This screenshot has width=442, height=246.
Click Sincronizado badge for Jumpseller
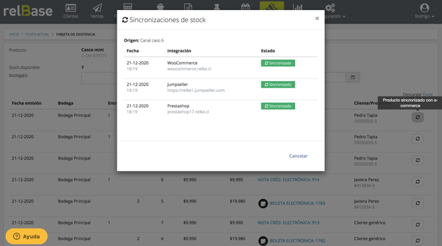coord(278,84)
